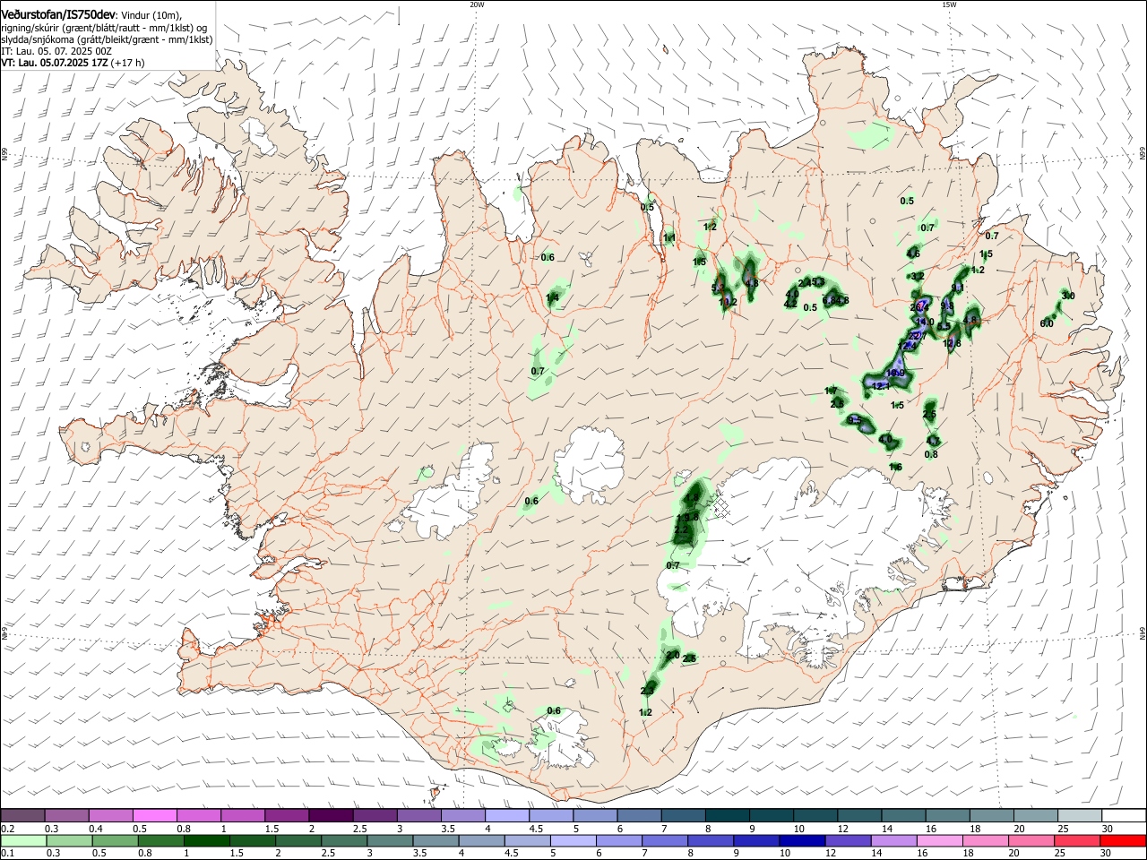This screenshot has width=1147, height=860.
Task: Click the rigning/skúrir legend description line
Action: click(104, 28)
